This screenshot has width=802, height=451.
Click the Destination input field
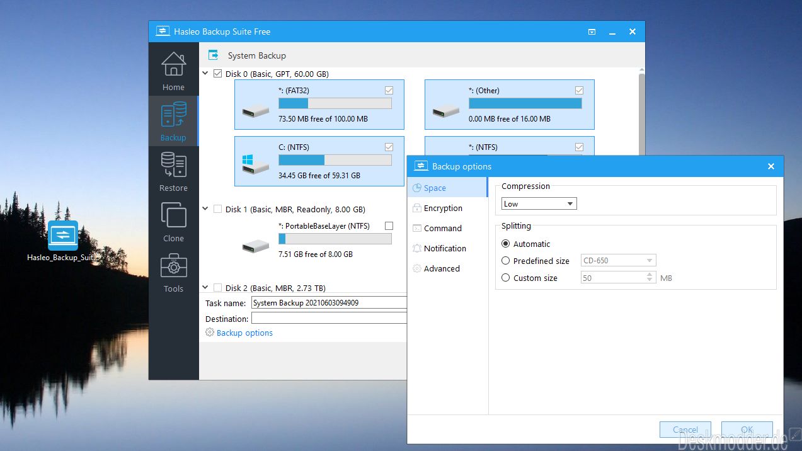pos(329,319)
